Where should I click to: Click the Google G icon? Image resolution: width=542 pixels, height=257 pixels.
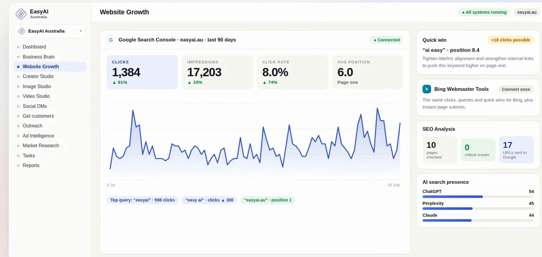click(x=111, y=40)
